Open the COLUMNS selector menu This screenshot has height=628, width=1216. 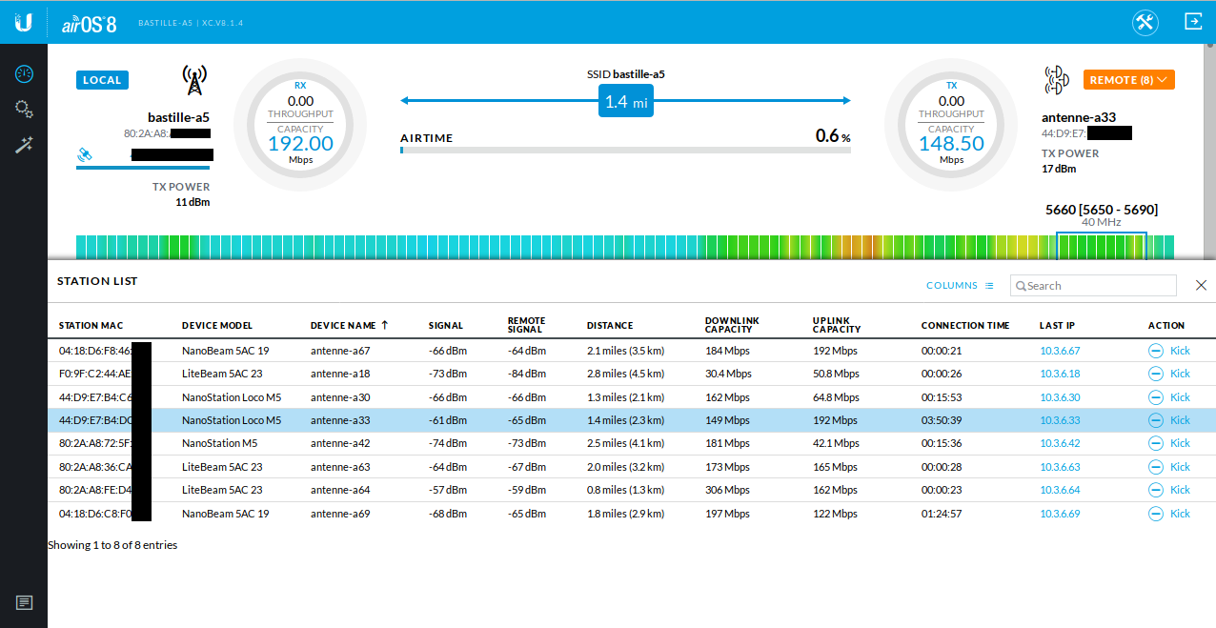click(x=960, y=286)
